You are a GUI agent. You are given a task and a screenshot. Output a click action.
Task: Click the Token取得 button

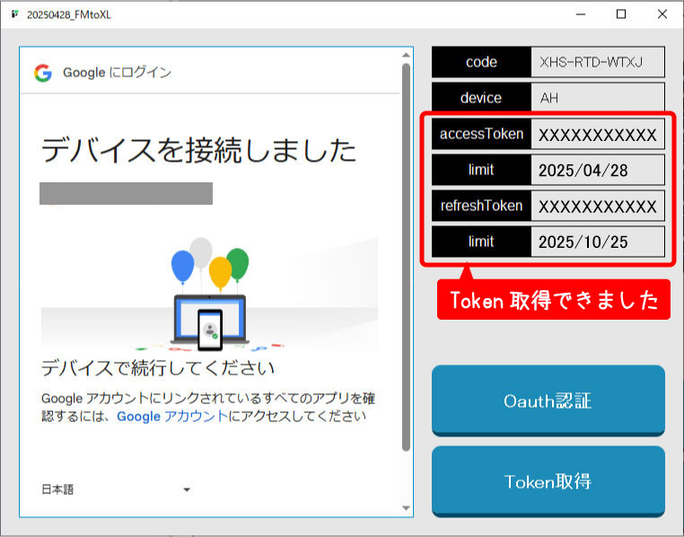[548, 481]
